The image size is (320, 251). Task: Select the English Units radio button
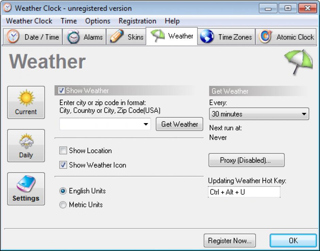coord(63,191)
